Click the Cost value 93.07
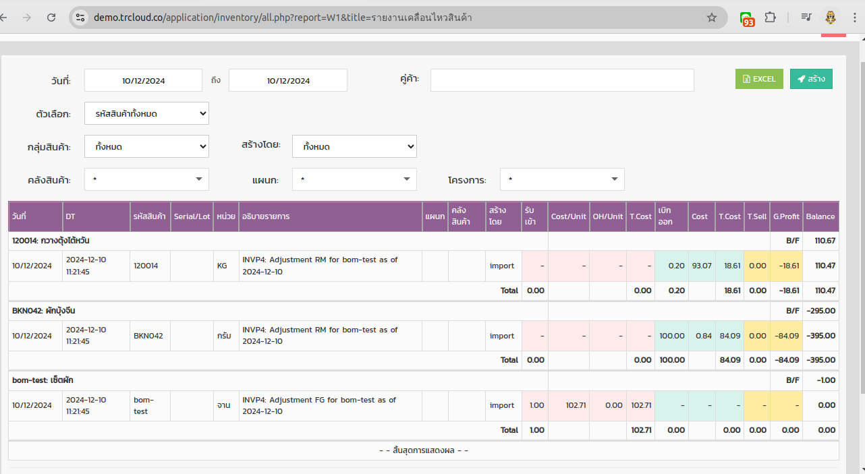 pos(702,266)
